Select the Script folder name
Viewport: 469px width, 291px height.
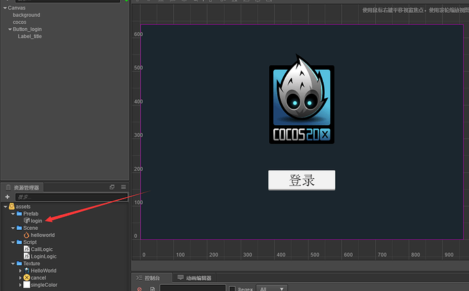click(x=30, y=242)
